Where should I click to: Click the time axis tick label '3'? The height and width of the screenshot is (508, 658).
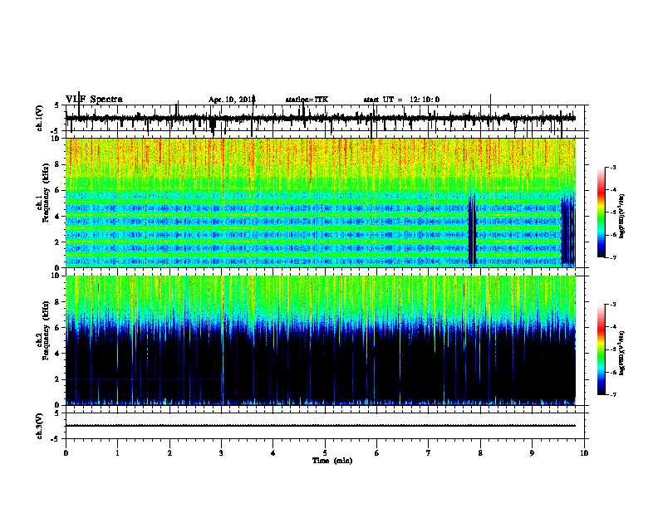click(x=221, y=453)
